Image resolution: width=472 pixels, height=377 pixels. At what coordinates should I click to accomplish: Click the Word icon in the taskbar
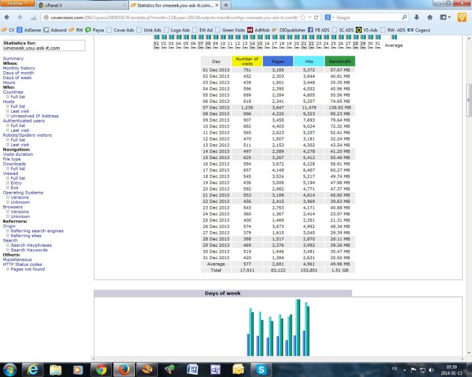pos(193,369)
